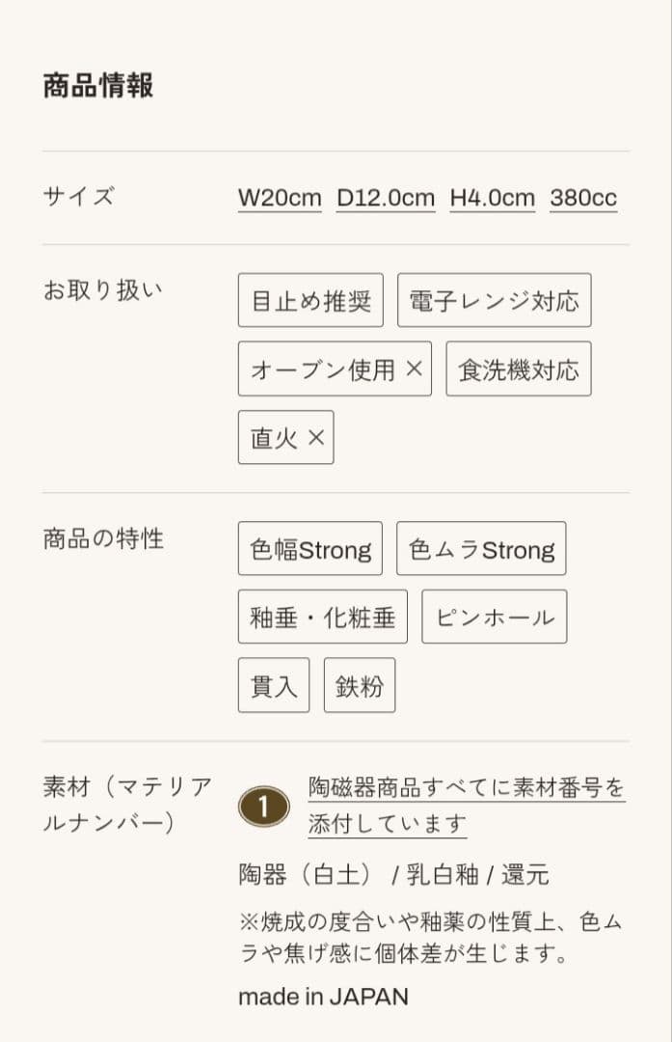Select the 目止め推奨 care tag

tap(310, 301)
